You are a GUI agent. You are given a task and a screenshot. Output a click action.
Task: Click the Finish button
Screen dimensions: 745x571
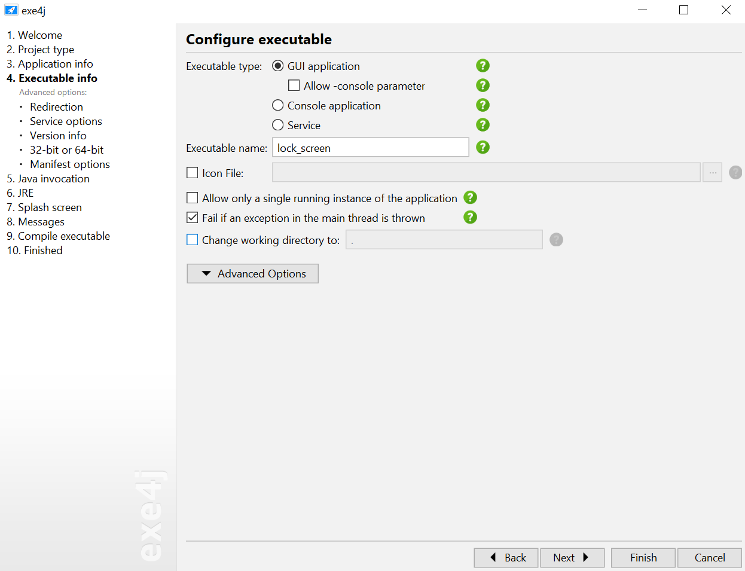click(643, 558)
